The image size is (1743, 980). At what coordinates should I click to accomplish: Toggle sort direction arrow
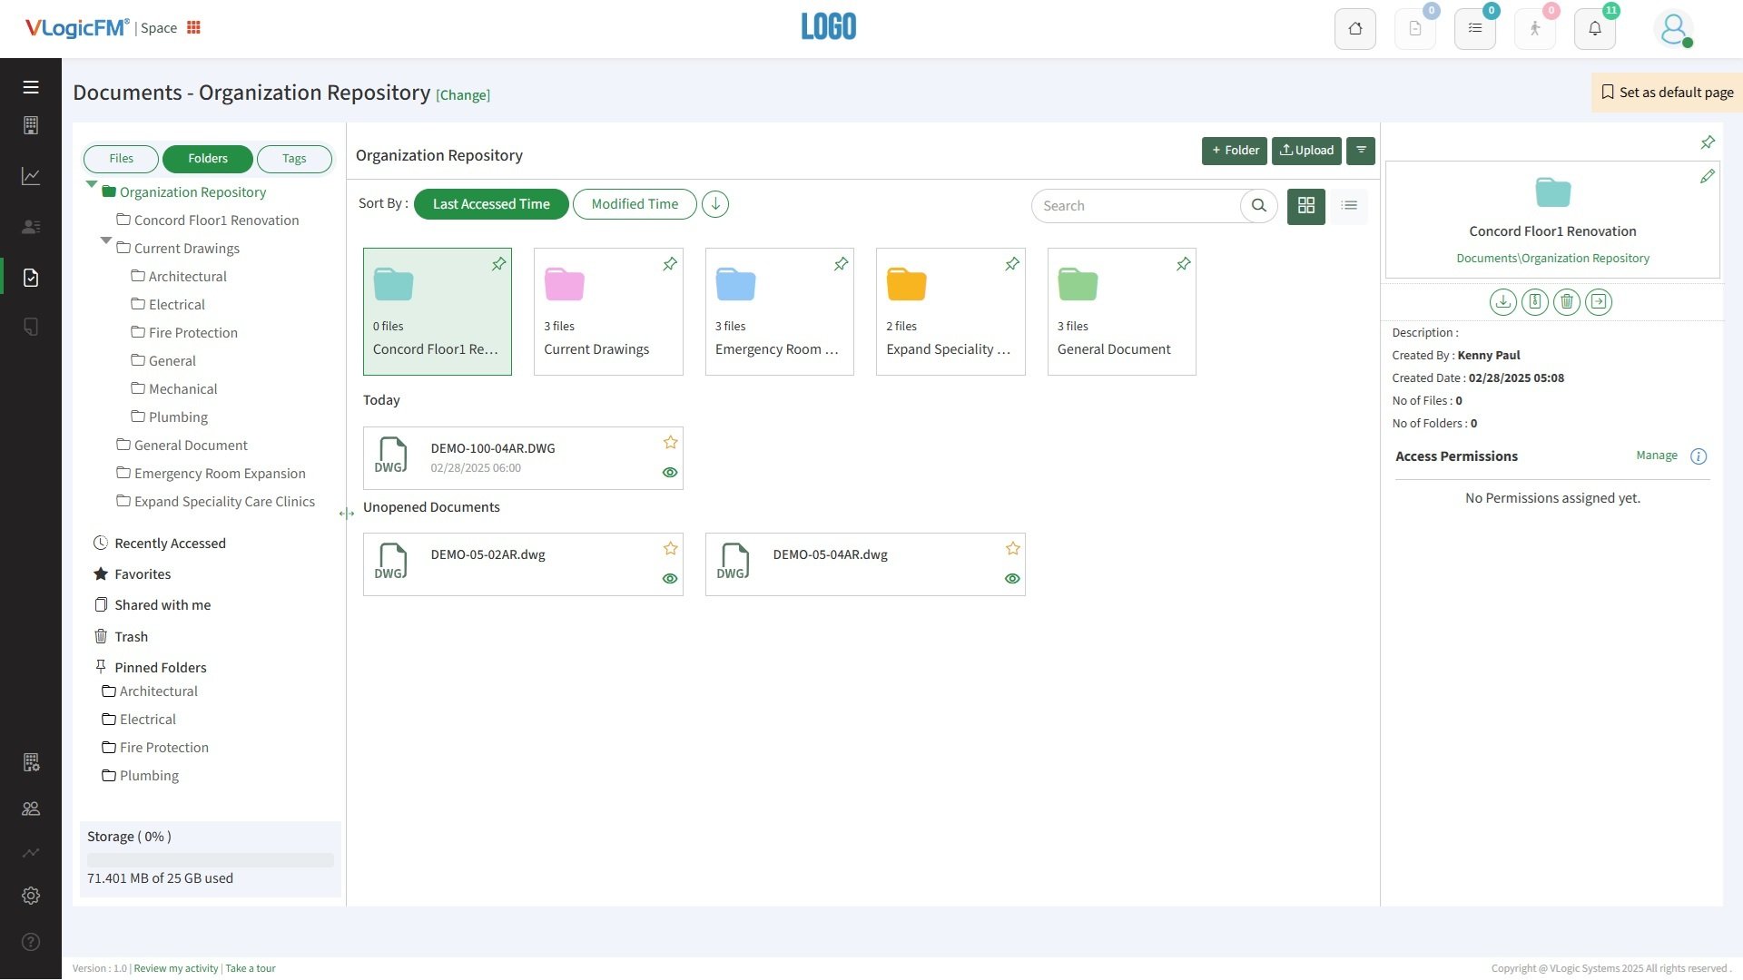click(x=714, y=204)
